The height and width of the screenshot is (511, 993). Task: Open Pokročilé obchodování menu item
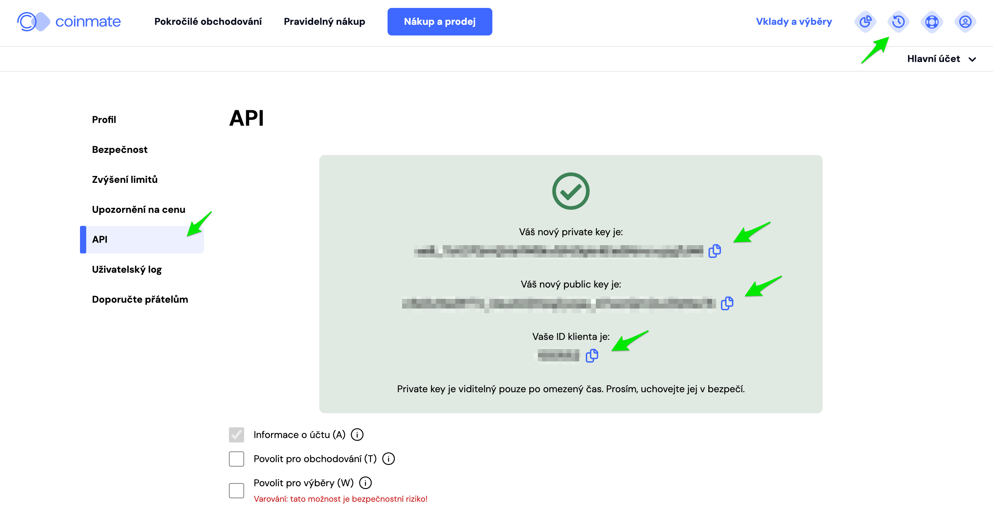tap(208, 22)
